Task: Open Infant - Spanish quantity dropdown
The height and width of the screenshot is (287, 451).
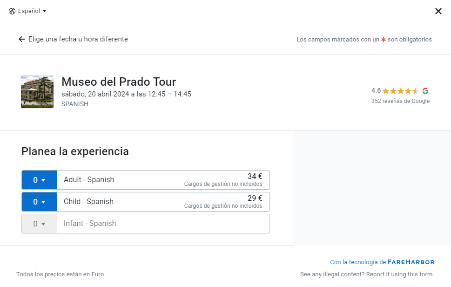Action: (x=39, y=224)
